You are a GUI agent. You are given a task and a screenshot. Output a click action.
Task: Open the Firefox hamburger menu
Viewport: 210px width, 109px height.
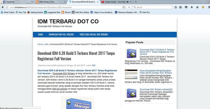[x=209, y=7]
